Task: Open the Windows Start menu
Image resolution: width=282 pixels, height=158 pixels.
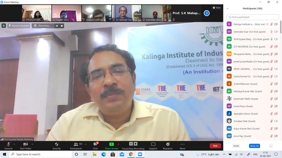Action: pyautogui.click(x=4, y=154)
